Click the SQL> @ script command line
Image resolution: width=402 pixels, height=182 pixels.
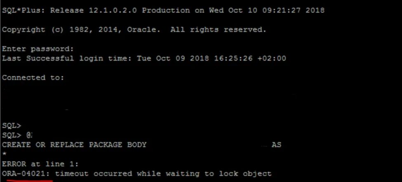[17, 135]
